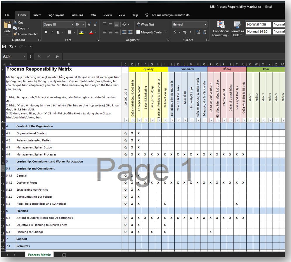Click Insert Function fx icon
The image size is (291, 262).
click(x=57, y=56)
